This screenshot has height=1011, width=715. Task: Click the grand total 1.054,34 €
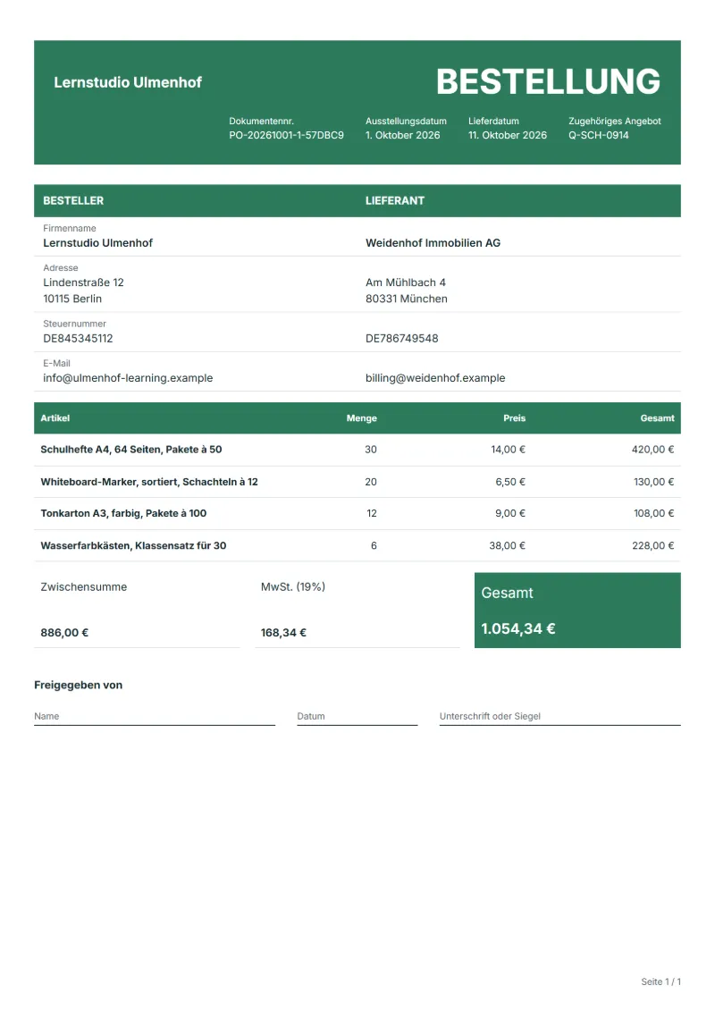click(518, 628)
